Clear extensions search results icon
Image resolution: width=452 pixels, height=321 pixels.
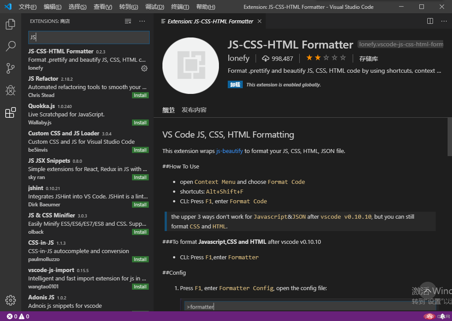coord(128,21)
